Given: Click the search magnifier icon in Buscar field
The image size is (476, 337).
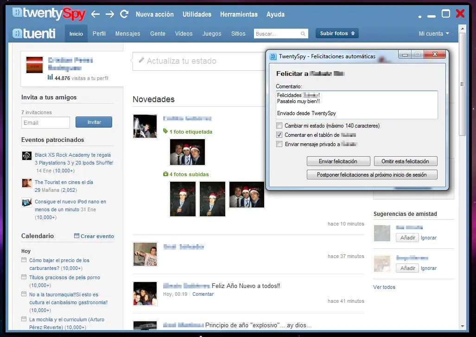Looking at the screenshot, I should point(303,34).
